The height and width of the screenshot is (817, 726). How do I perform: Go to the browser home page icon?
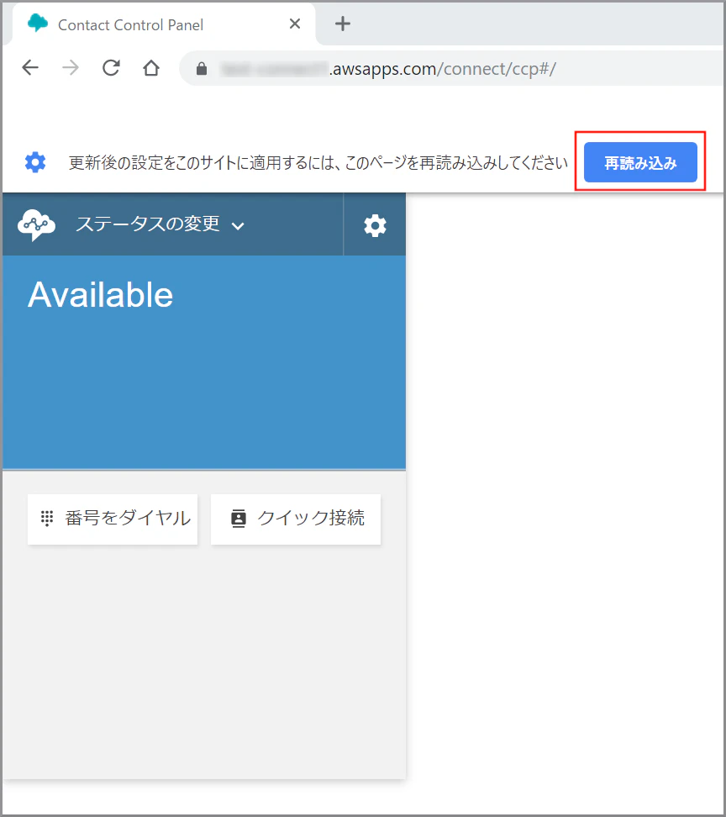coord(151,68)
